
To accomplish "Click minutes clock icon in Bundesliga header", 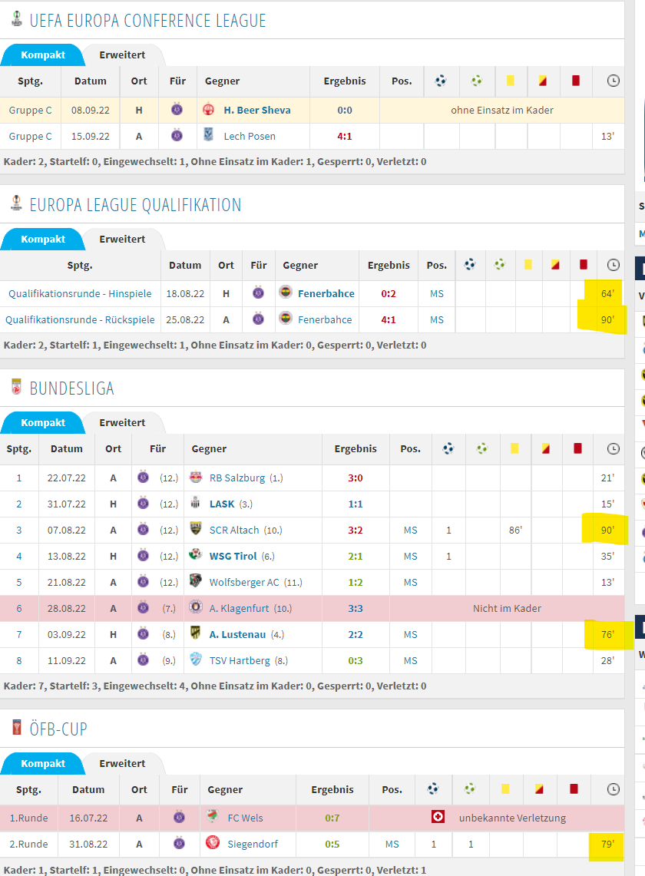I will coord(614,448).
